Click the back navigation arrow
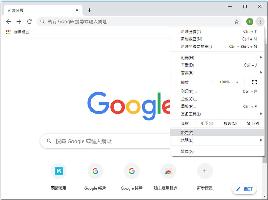This screenshot has height=200, width=268. point(8,21)
